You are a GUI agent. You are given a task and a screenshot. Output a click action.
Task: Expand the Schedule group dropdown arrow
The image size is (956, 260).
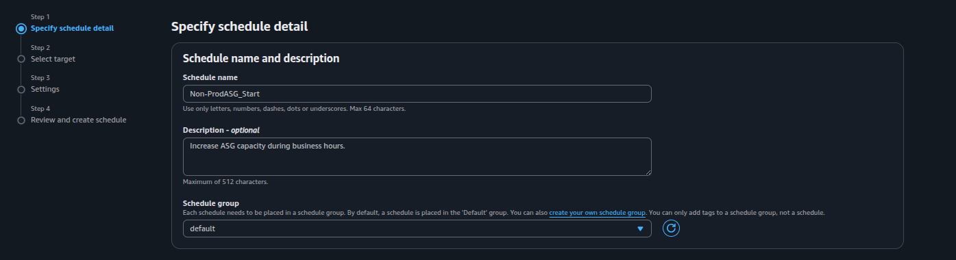coord(640,229)
